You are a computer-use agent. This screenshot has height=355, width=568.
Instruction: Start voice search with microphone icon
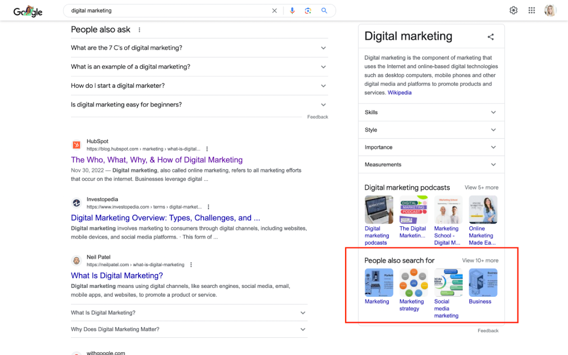[292, 11]
